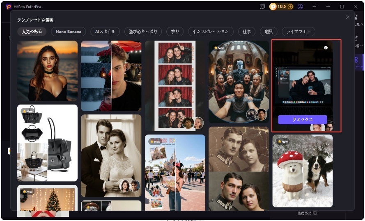The image size is (365, 221).
Task: Switch to the Nano Banana tab
Action: [x=69, y=32]
